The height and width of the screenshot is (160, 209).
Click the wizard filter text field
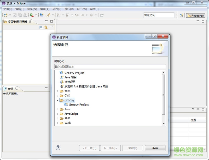point(110,67)
